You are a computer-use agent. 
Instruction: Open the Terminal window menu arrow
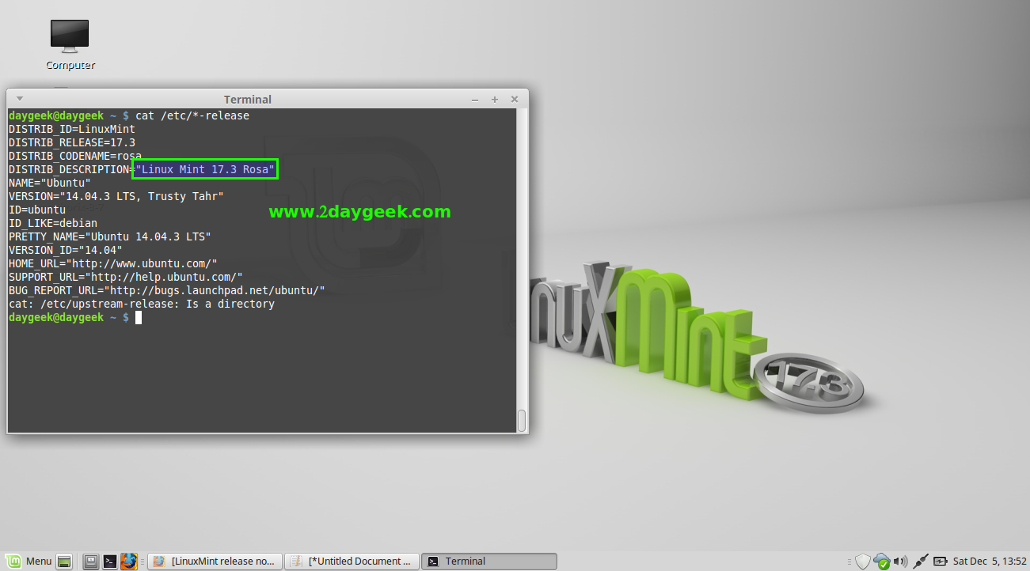coord(20,99)
